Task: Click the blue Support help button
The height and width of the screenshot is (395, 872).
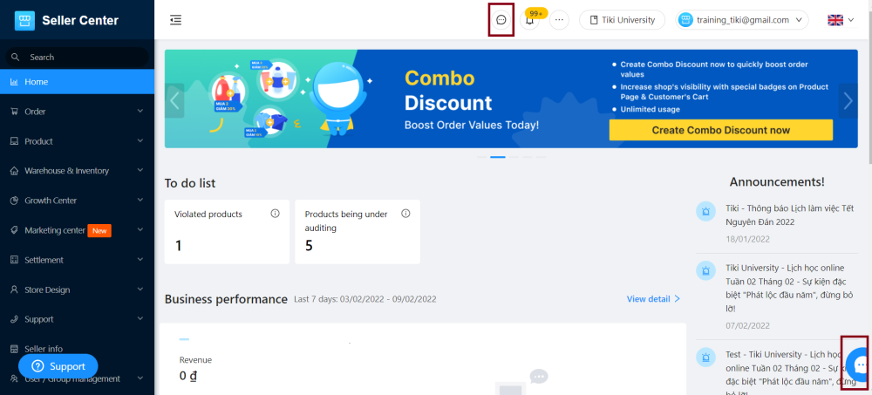Action: [58, 366]
